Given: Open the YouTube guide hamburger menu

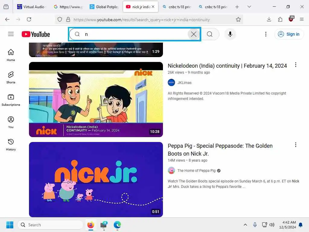Looking at the screenshot, I should coord(11,34).
